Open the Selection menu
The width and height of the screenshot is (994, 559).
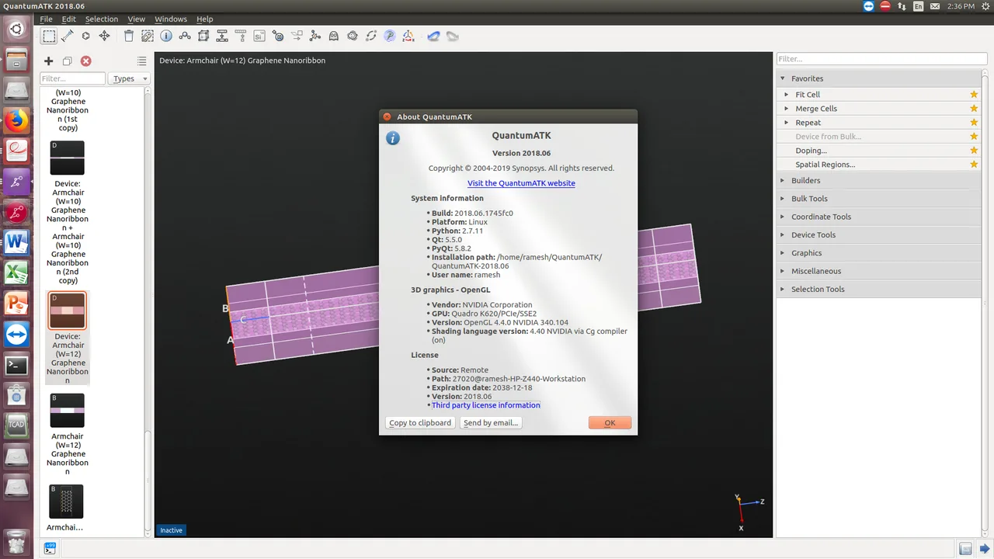pos(102,19)
